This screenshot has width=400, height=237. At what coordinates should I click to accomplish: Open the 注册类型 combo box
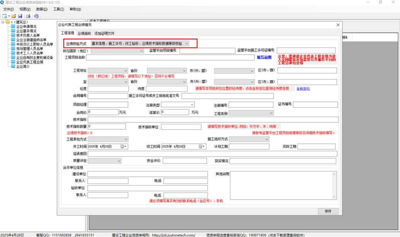click(x=192, y=105)
